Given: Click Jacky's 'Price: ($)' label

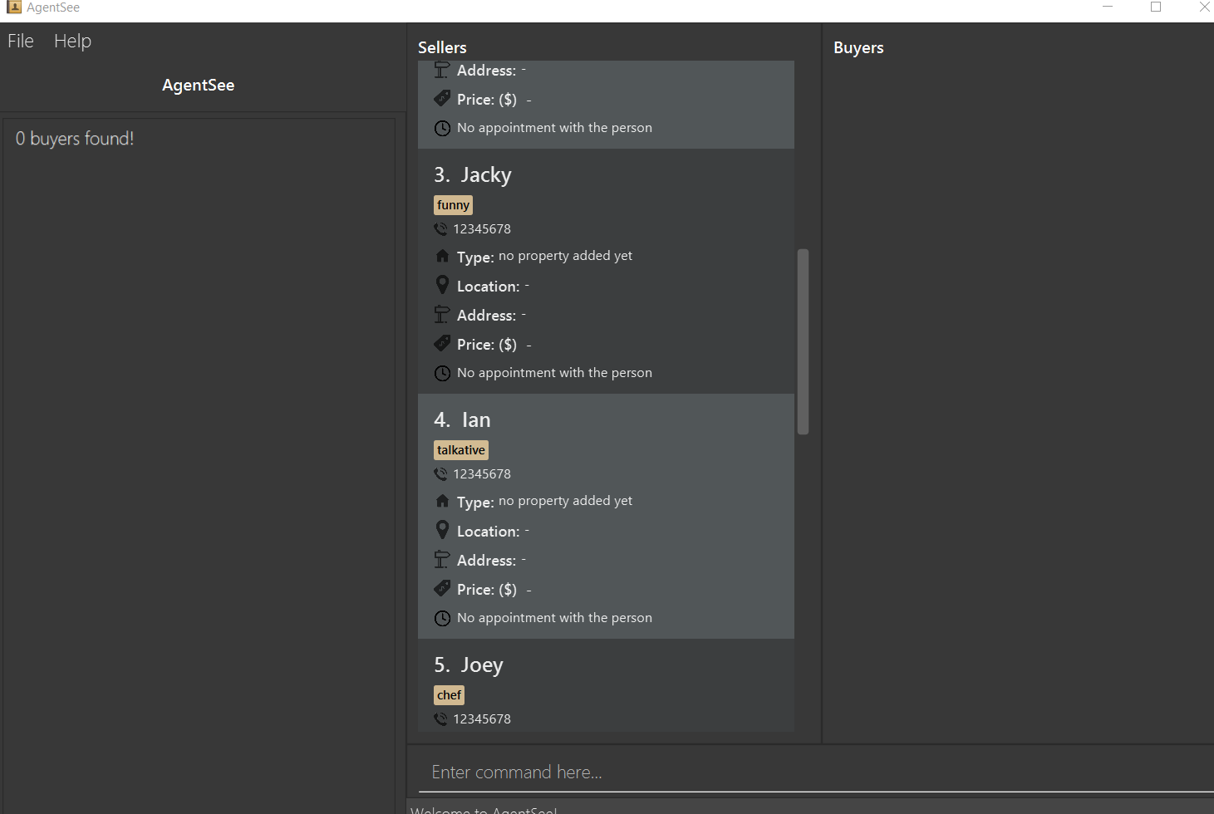Looking at the screenshot, I should pos(487,345).
